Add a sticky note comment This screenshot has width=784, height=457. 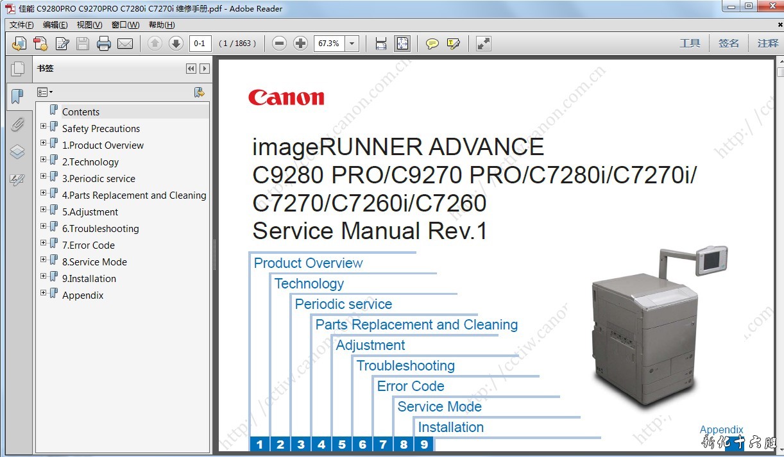pyautogui.click(x=432, y=44)
